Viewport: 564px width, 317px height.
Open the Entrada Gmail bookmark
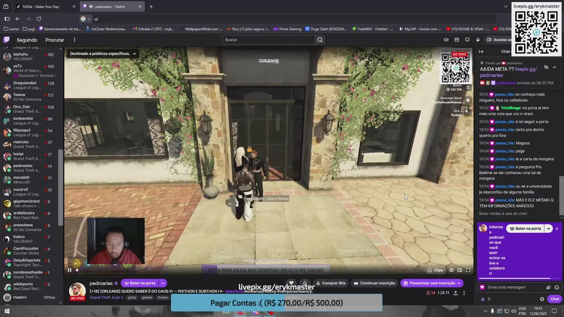coord(153,29)
